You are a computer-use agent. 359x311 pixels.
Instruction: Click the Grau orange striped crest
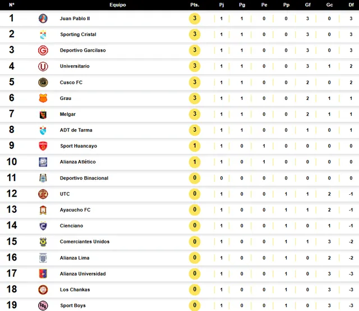[x=43, y=98]
